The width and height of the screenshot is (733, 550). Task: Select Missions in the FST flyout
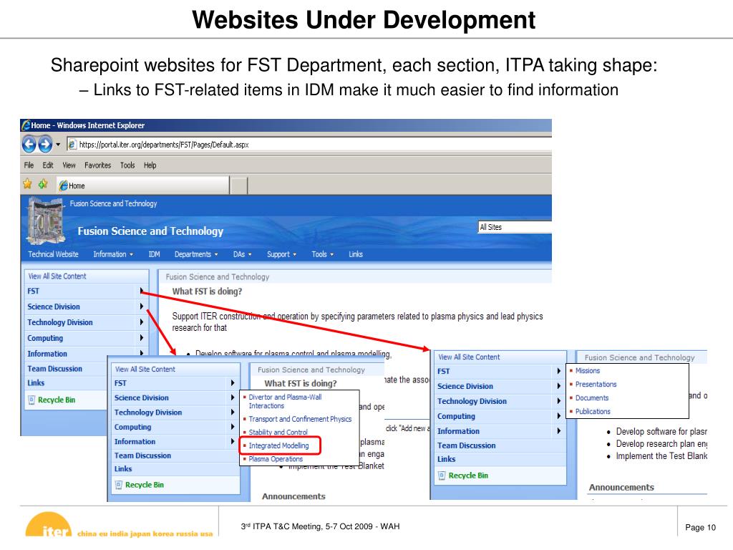(x=588, y=370)
